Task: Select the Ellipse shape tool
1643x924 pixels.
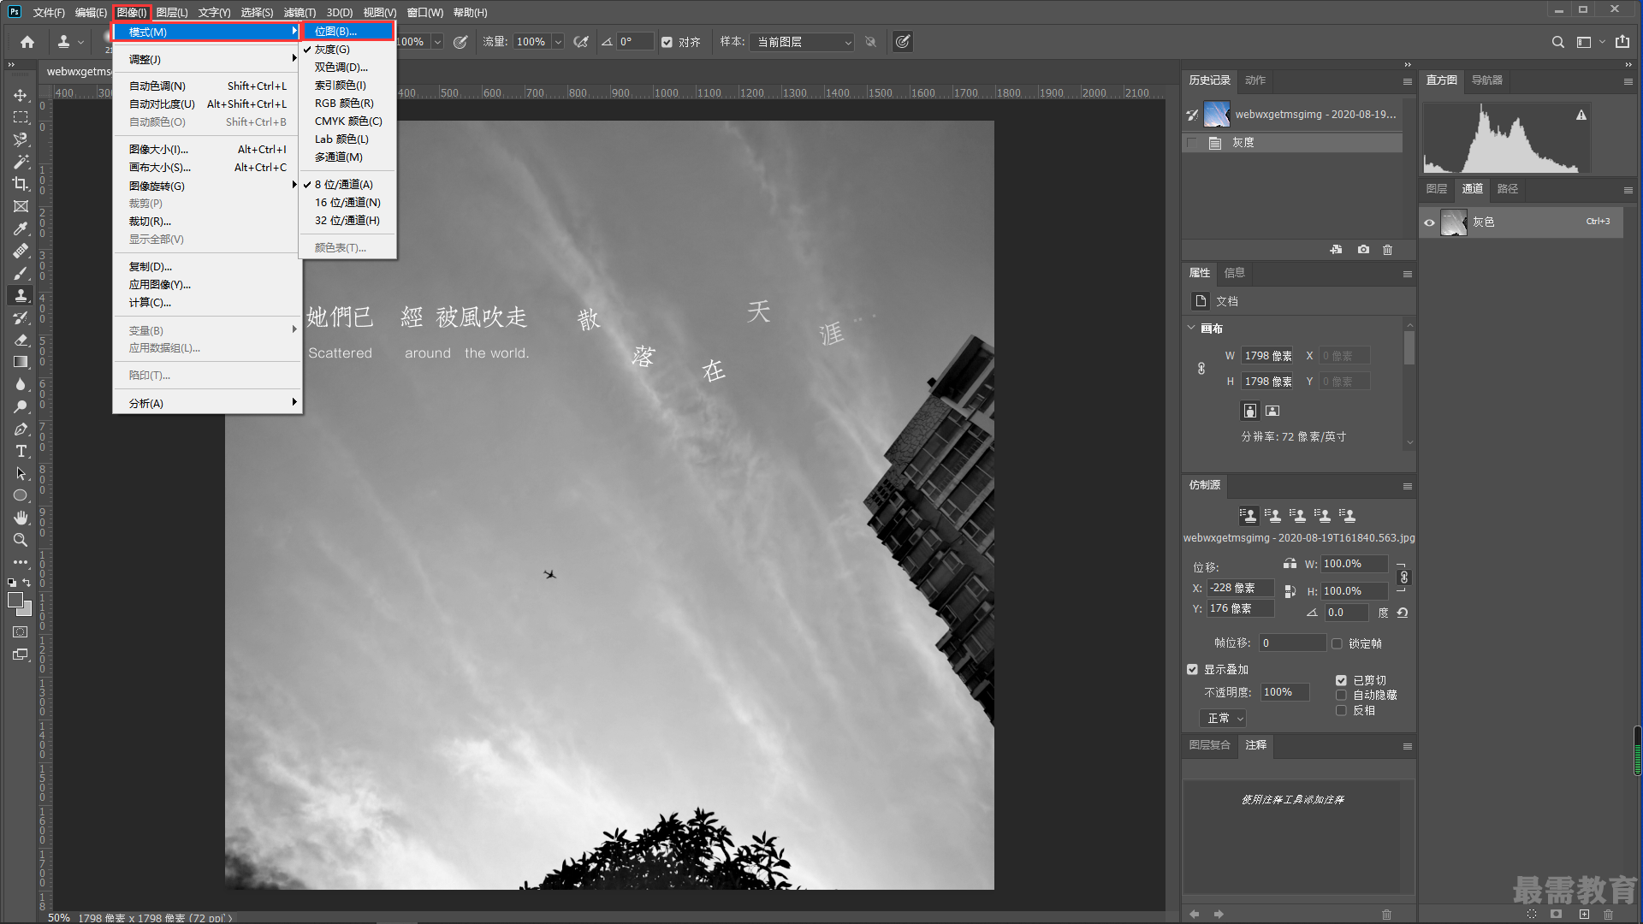Action: click(x=21, y=495)
